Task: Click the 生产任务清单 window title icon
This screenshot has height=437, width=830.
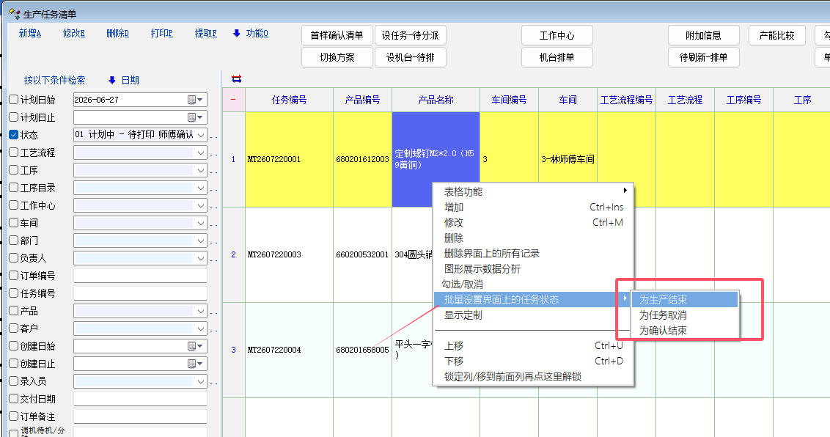Action: [x=15, y=14]
